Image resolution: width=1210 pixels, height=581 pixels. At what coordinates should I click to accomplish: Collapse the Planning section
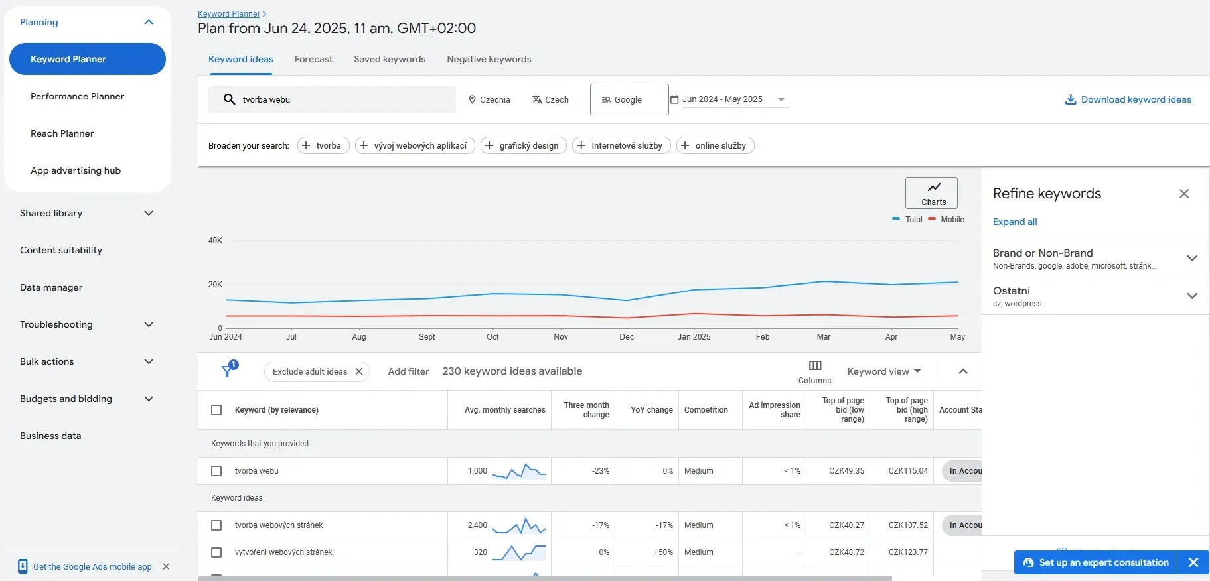coord(149,22)
